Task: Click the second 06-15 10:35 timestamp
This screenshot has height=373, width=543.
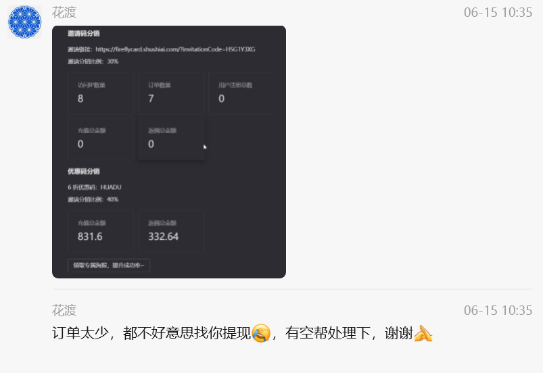Action: click(x=498, y=310)
